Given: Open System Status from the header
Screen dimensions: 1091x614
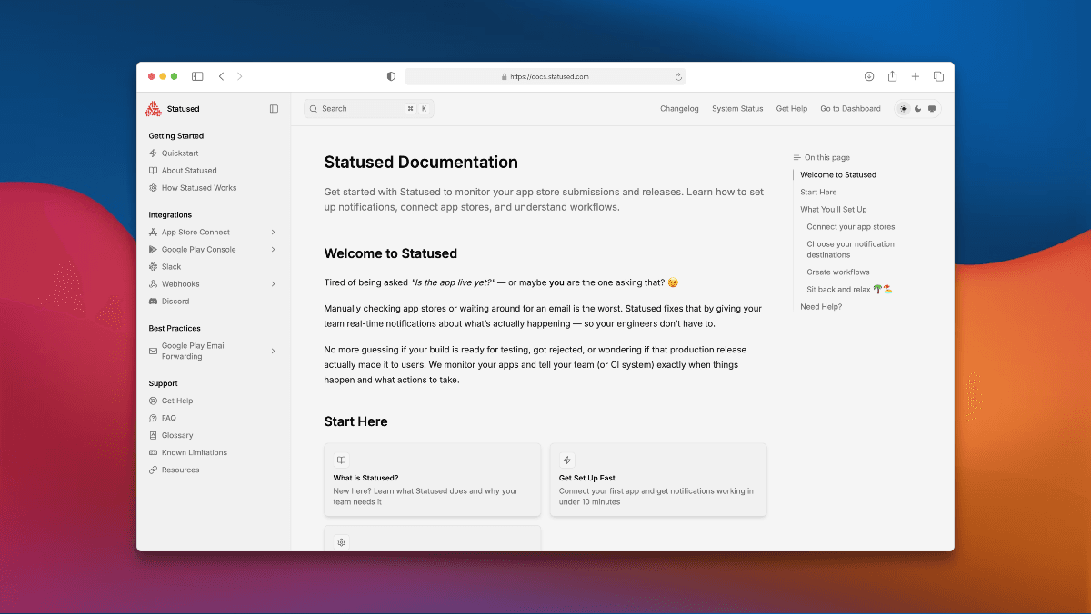Looking at the screenshot, I should click(736, 108).
